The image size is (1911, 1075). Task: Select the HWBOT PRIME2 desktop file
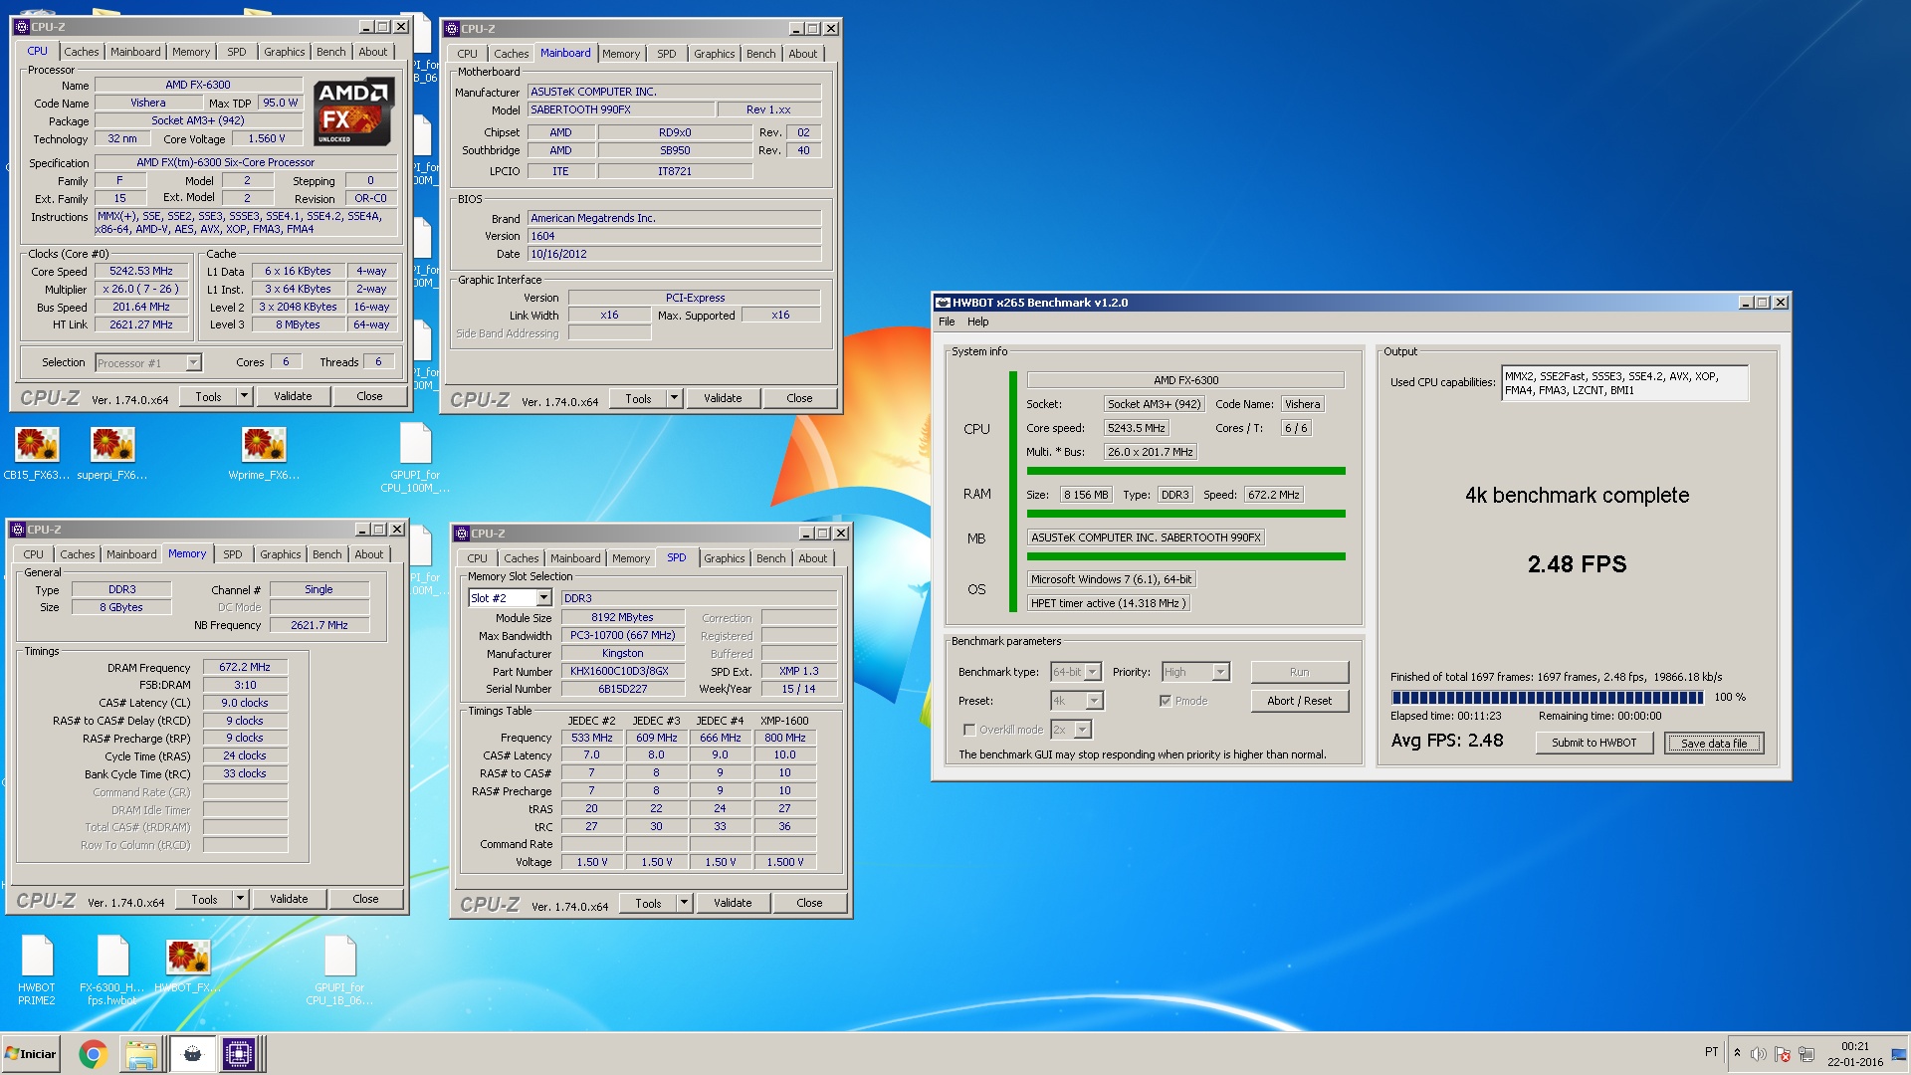pos(37,970)
